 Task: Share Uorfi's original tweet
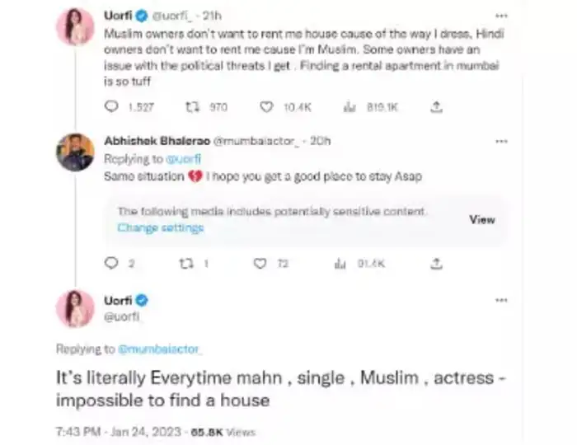(437, 106)
